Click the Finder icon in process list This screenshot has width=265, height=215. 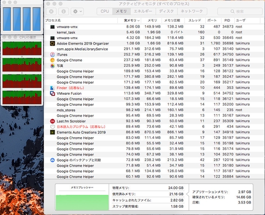[52, 88]
